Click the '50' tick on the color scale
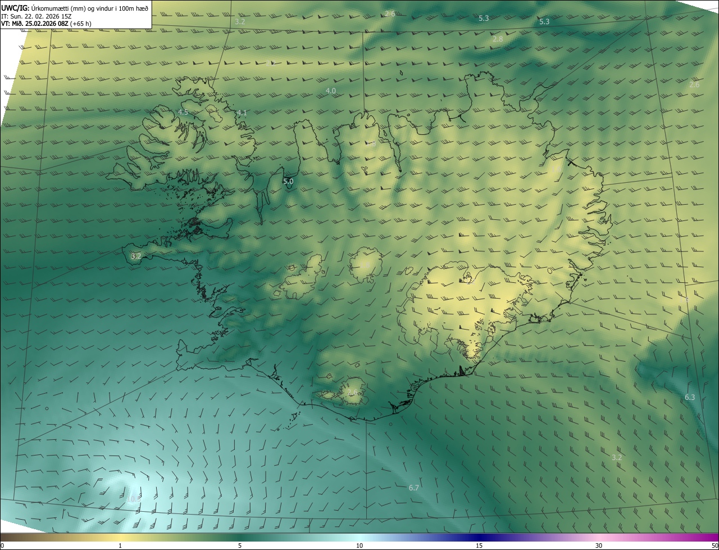This screenshot has height=550, width=719. tap(715, 546)
